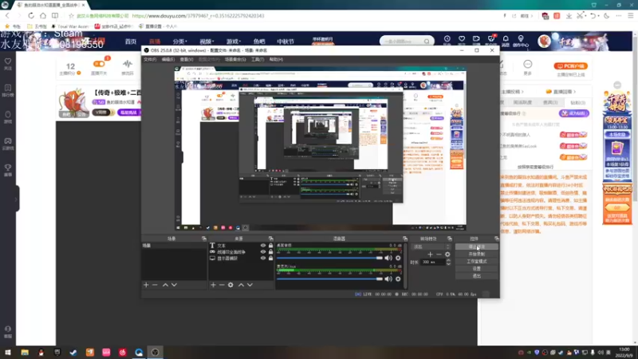Image resolution: width=638 pixels, height=359 pixels.
Task: Go to the browser home page icon
Action: click(x=43, y=16)
